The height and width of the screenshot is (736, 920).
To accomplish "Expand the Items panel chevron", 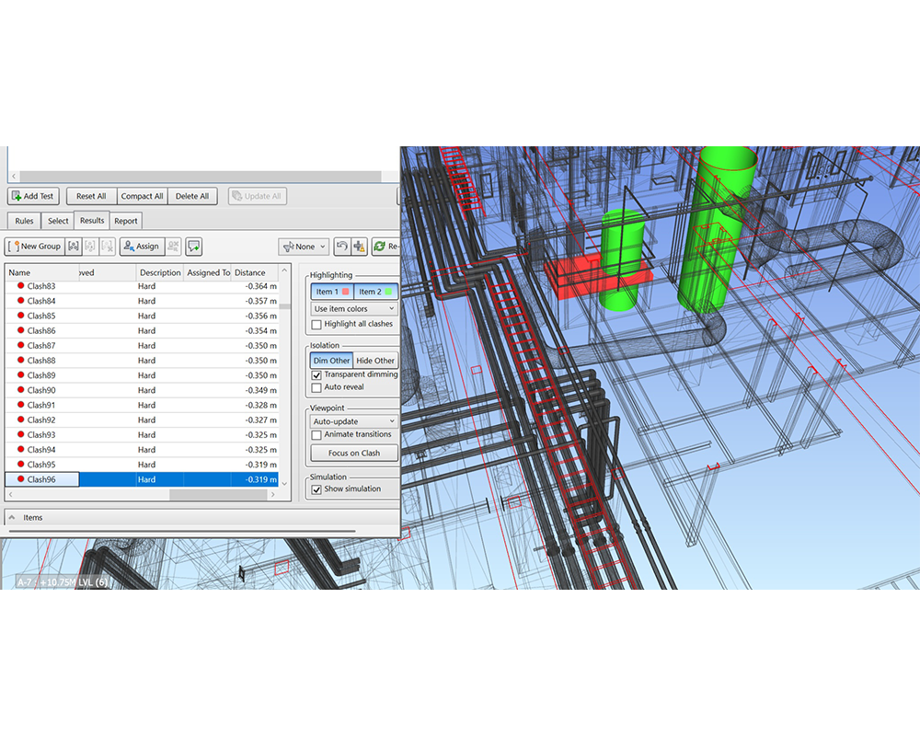I will [12, 518].
